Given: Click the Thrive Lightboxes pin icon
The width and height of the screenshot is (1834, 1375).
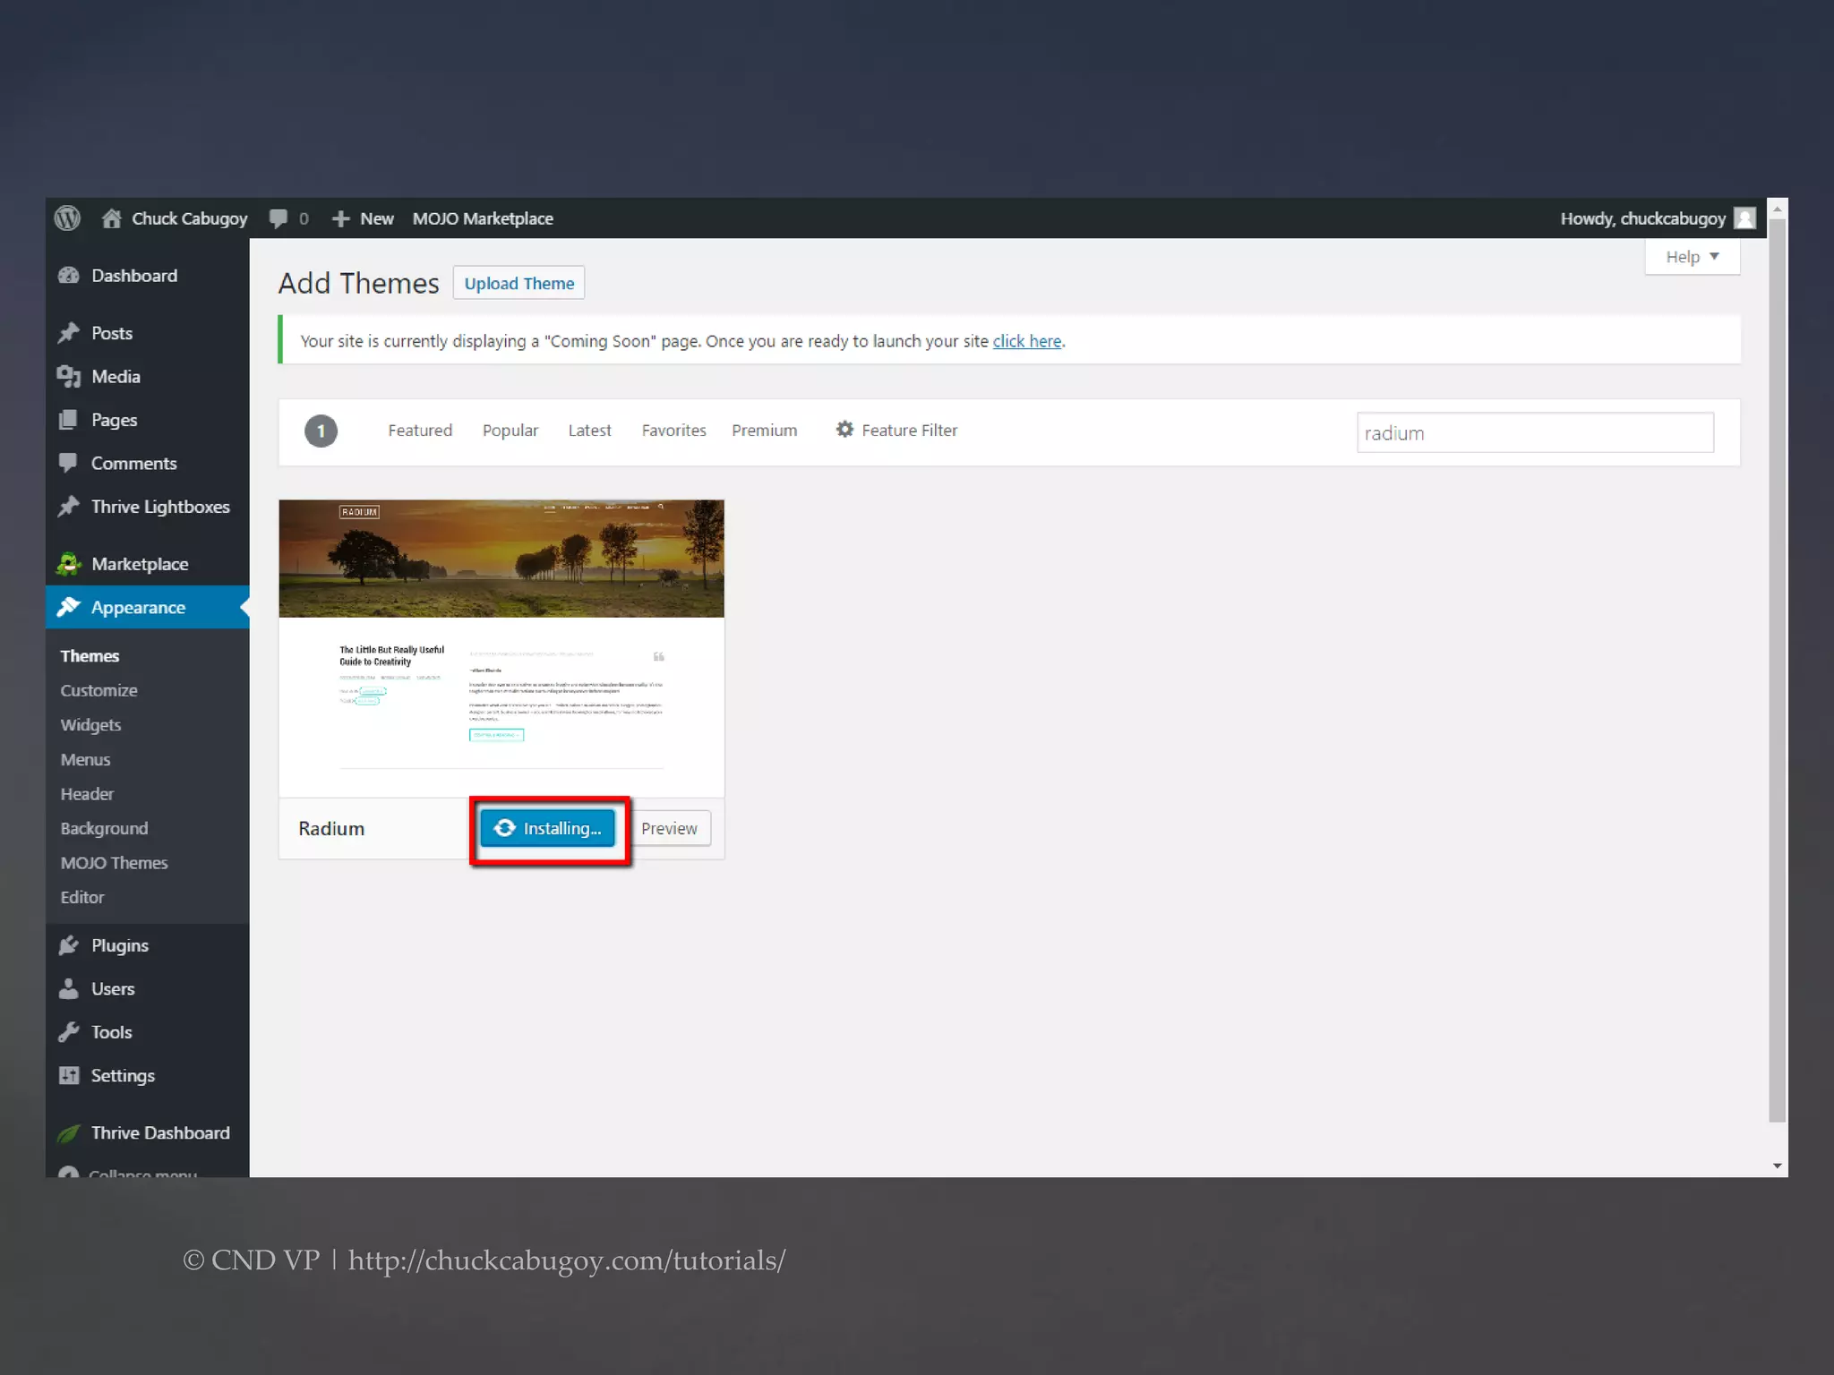Looking at the screenshot, I should 69,507.
